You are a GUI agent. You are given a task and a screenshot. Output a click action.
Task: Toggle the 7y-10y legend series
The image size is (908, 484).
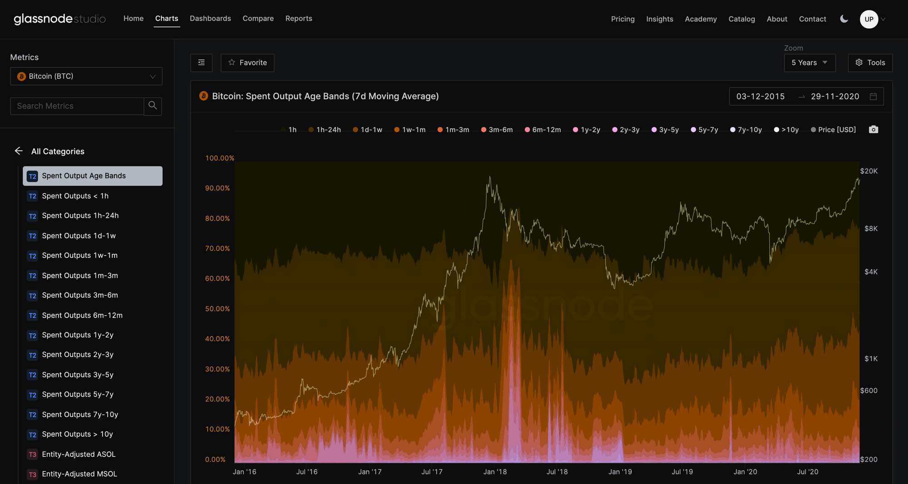746,130
